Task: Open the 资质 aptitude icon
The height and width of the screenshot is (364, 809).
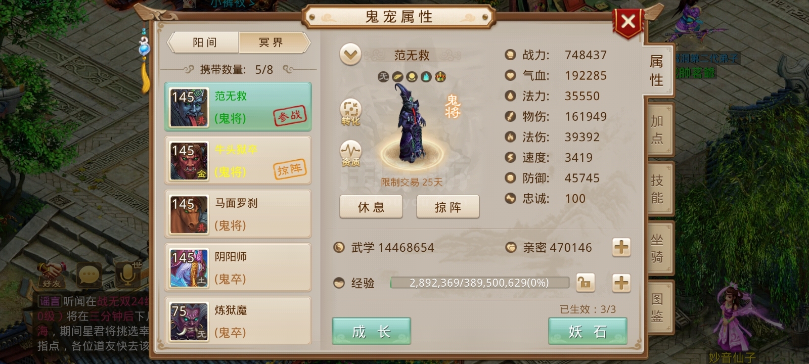Action: pos(350,153)
